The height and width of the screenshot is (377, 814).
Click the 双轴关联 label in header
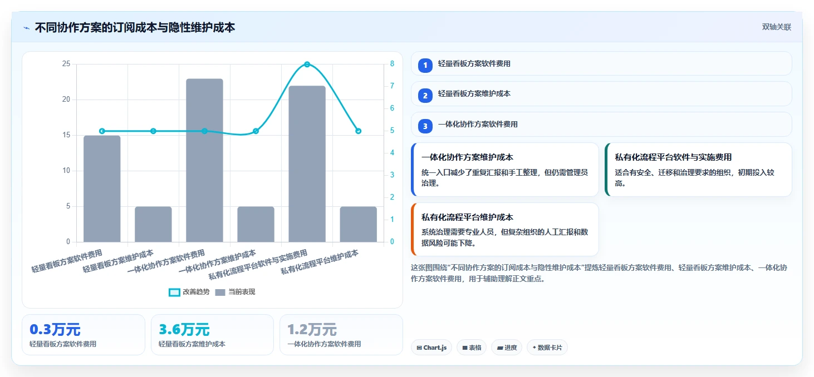[x=776, y=27]
